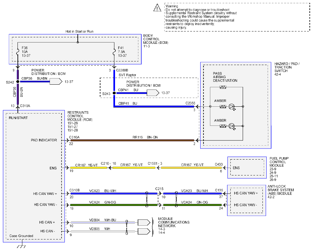Click the off-page arrow on the CBP36 BU-BN wire
The height and width of the screenshot is (251, 313).
click(x=56, y=81)
